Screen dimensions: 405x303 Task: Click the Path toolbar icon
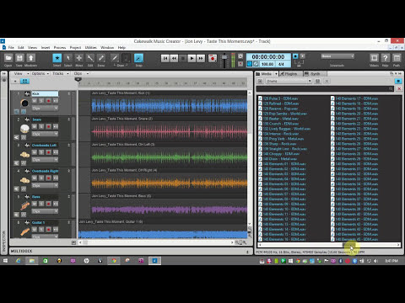click(x=397, y=58)
